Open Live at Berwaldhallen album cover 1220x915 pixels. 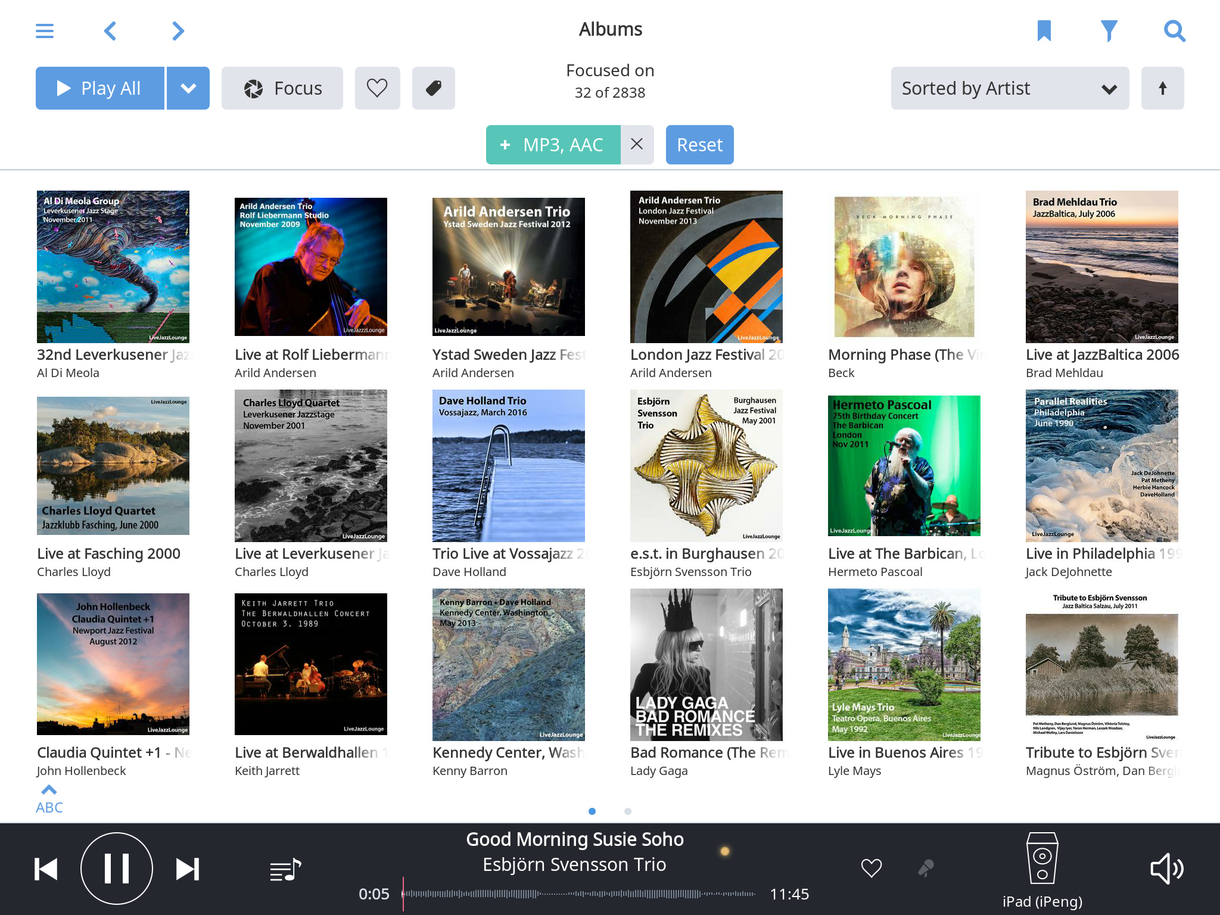click(x=311, y=664)
